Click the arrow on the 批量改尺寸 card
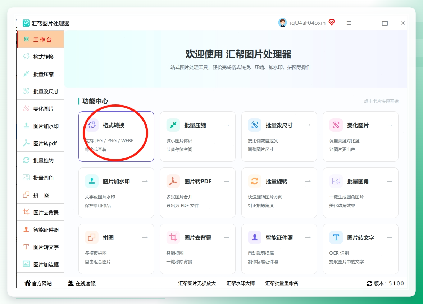 (308, 125)
